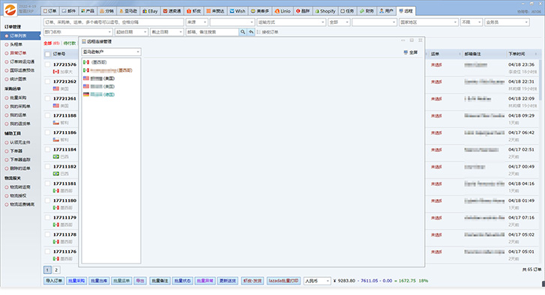Viewport: 545px width, 295px height.
Task: Tick checkbox for order 17711186
Action: coord(48,133)
